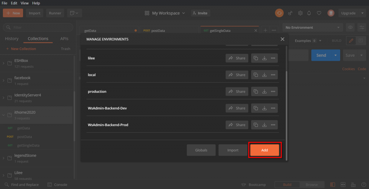
Task: Open tab options ellipsis icon
Action: (274, 30)
